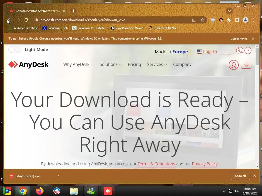Open Chrome in the taskbar
Viewport: 262px width, 196px height.
(23, 191)
